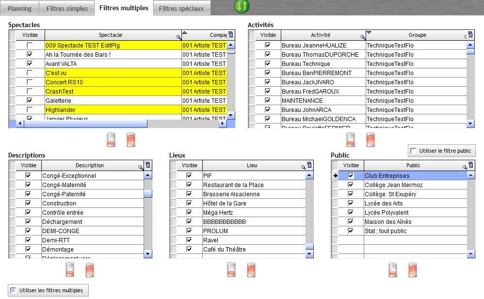Open the Filtres spéciaux tab
Image resolution: width=484 pixels, height=299 pixels.
click(181, 8)
